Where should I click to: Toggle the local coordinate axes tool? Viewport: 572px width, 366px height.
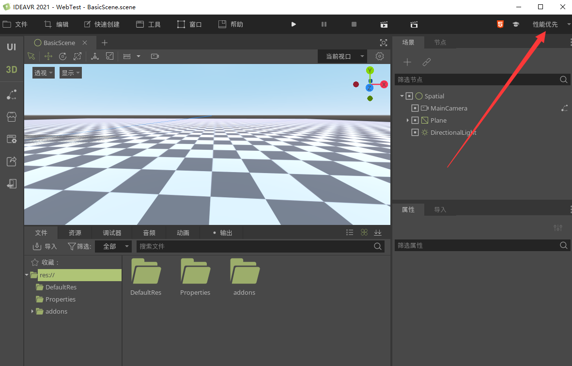95,56
